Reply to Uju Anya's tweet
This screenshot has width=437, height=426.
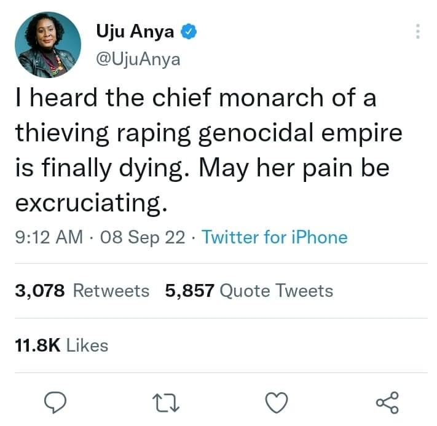click(x=56, y=403)
